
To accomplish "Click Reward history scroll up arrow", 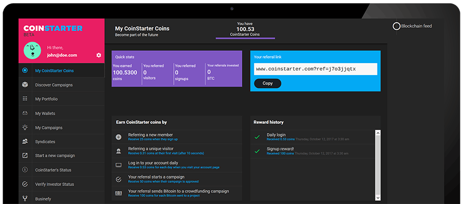I will (378, 133).
